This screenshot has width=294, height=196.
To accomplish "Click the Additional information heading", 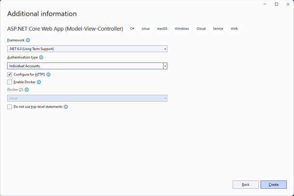I will [42, 14].
